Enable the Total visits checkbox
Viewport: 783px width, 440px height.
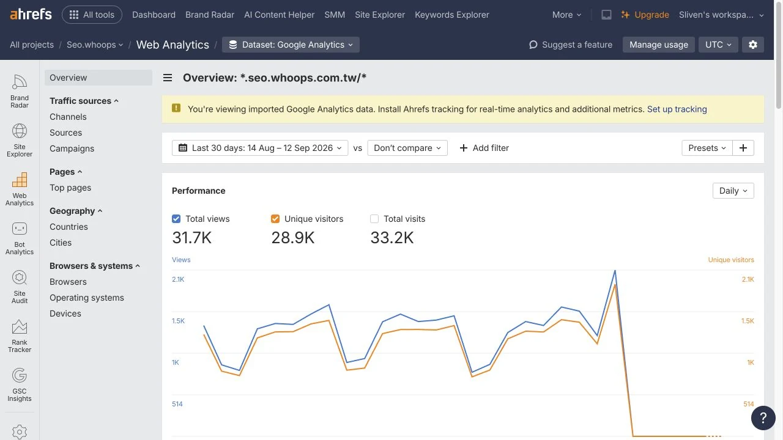374,219
